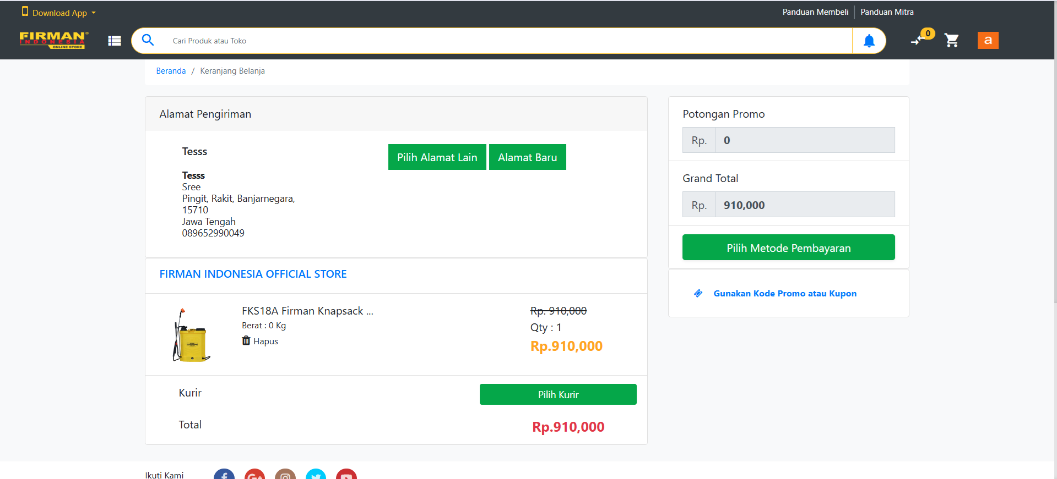Click the Firman Indonesia logo
Viewport: 1057px width, 479px height.
click(x=53, y=40)
